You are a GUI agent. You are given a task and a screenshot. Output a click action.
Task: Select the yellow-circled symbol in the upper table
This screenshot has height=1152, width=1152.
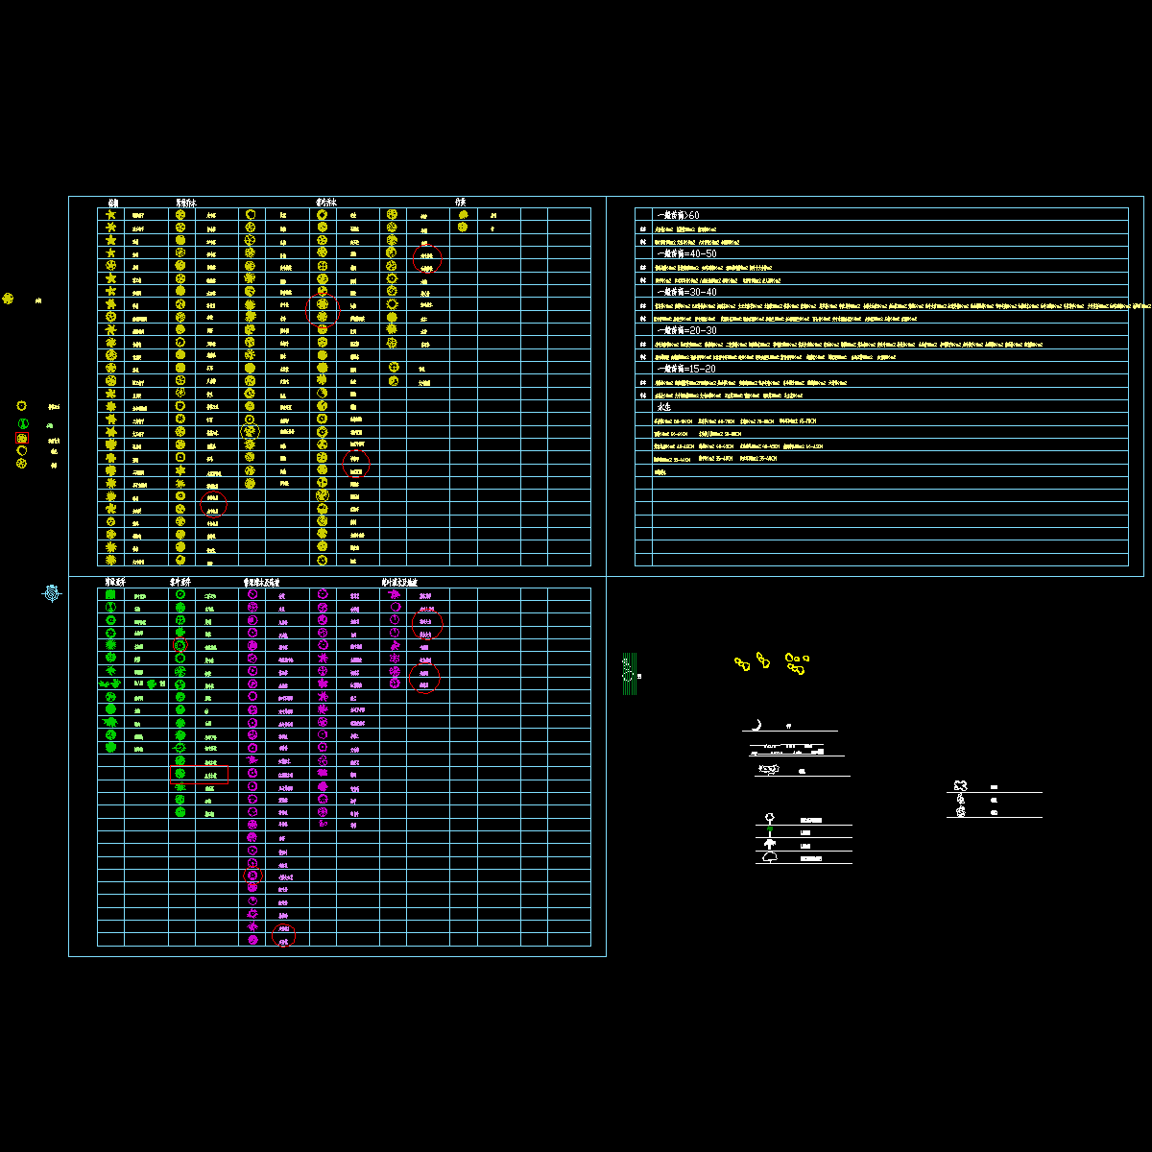(x=250, y=432)
